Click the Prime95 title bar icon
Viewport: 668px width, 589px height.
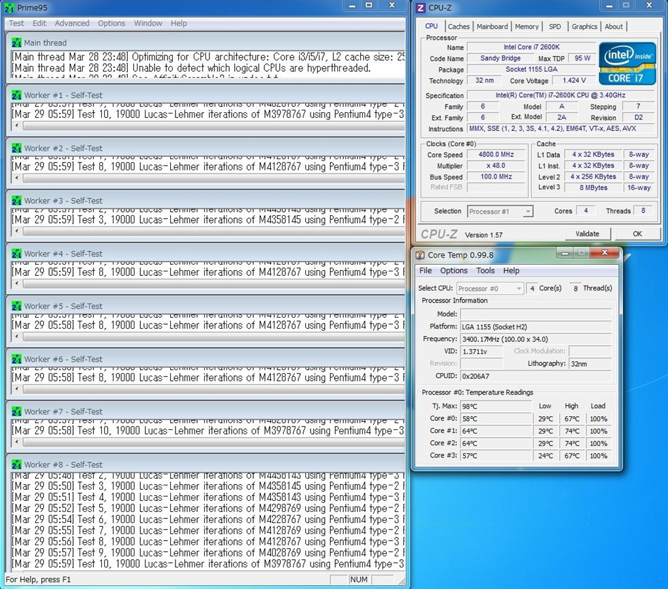point(10,7)
